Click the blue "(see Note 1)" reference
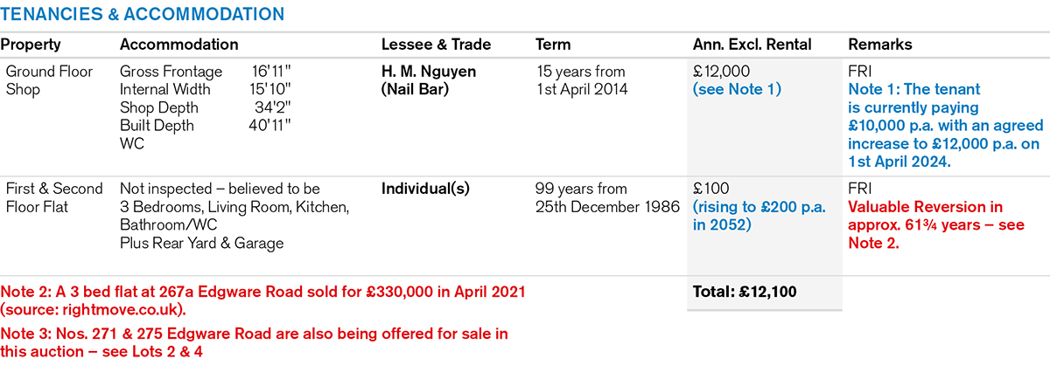The height and width of the screenshot is (365, 1050). [x=737, y=89]
